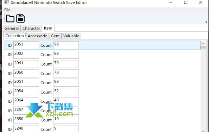
Task: Select the Accessorie sub-tab
Action: 37,36
